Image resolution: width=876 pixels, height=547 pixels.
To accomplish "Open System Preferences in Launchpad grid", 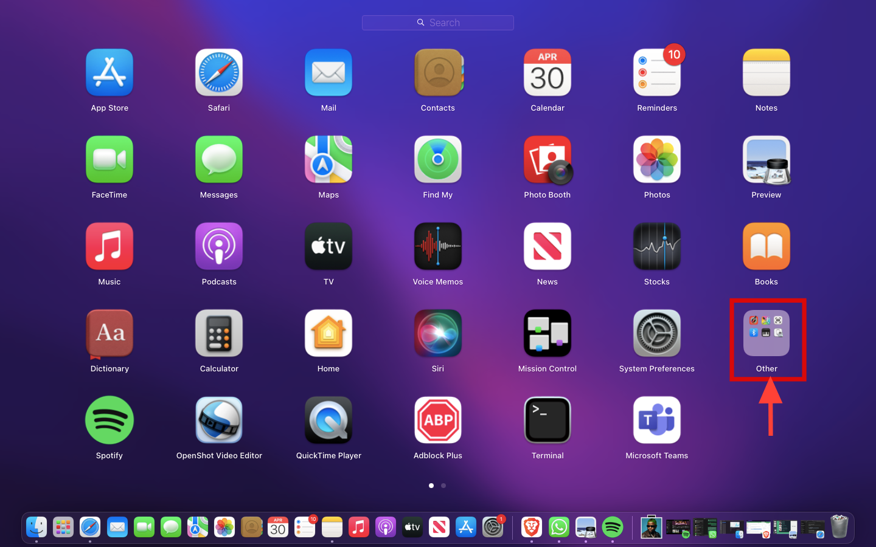I will (656, 334).
